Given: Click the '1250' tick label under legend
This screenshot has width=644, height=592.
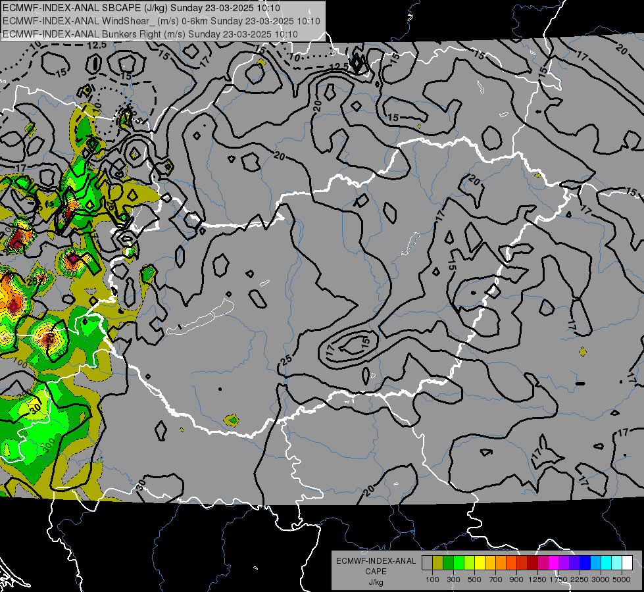Looking at the screenshot, I should [x=537, y=580].
